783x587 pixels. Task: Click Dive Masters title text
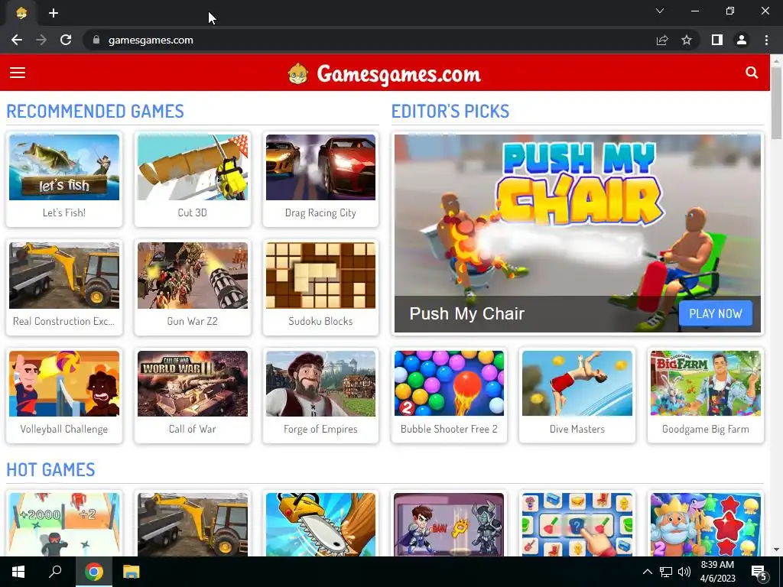577,429
